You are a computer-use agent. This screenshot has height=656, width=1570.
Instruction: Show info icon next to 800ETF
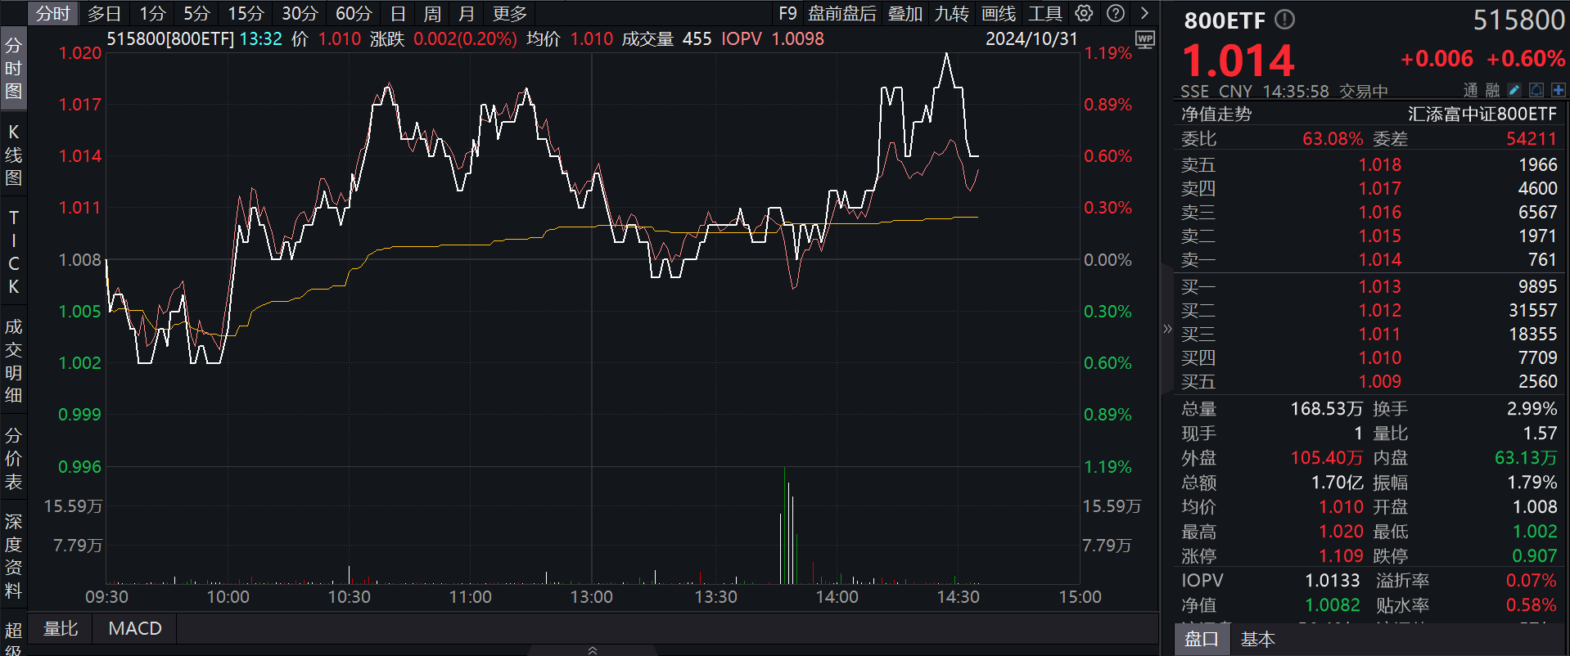coord(1285,20)
